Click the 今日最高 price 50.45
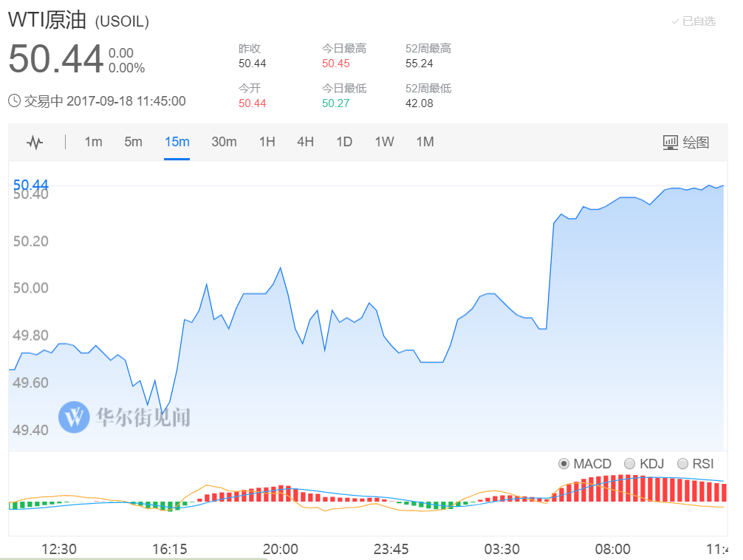The image size is (743, 560). 334,64
